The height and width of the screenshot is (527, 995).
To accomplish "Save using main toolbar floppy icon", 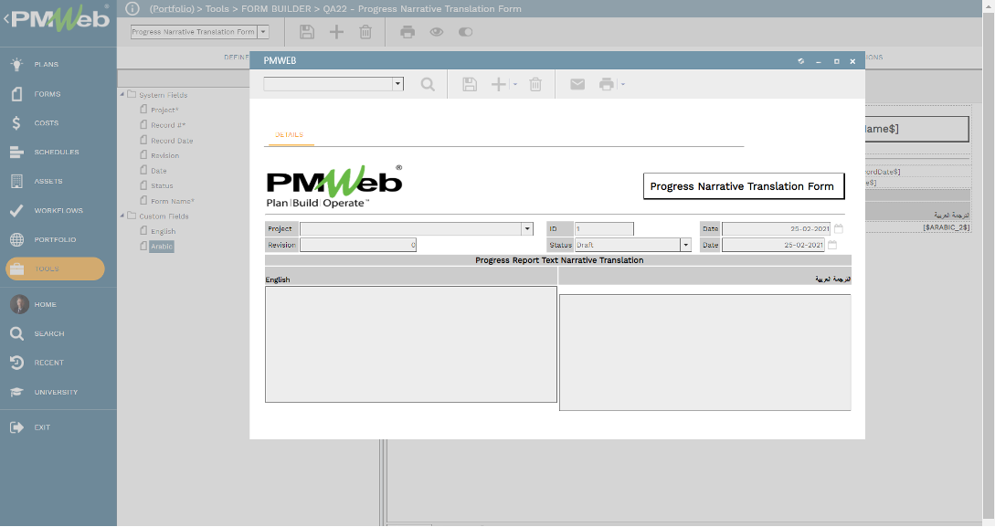I will click(x=307, y=32).
